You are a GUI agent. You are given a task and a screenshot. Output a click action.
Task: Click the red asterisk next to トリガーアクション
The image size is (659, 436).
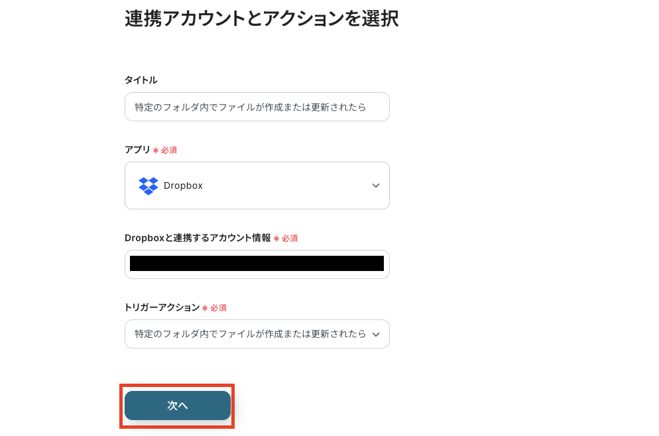205,308
